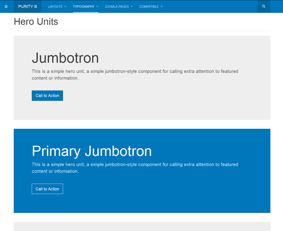Open the Compatible menu item
The width and height of the screenshot is (283, 231).
[149, 7]
